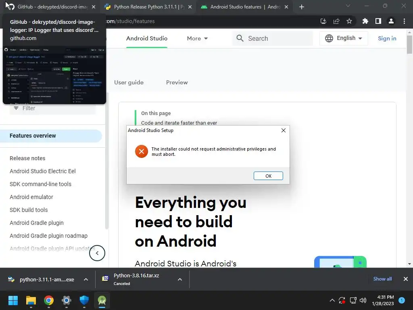Image resolution: width=413 pixels, height=310 pixels.
Task: Click the Android Studio setup taskbar icon
Action: click(102, 300)
